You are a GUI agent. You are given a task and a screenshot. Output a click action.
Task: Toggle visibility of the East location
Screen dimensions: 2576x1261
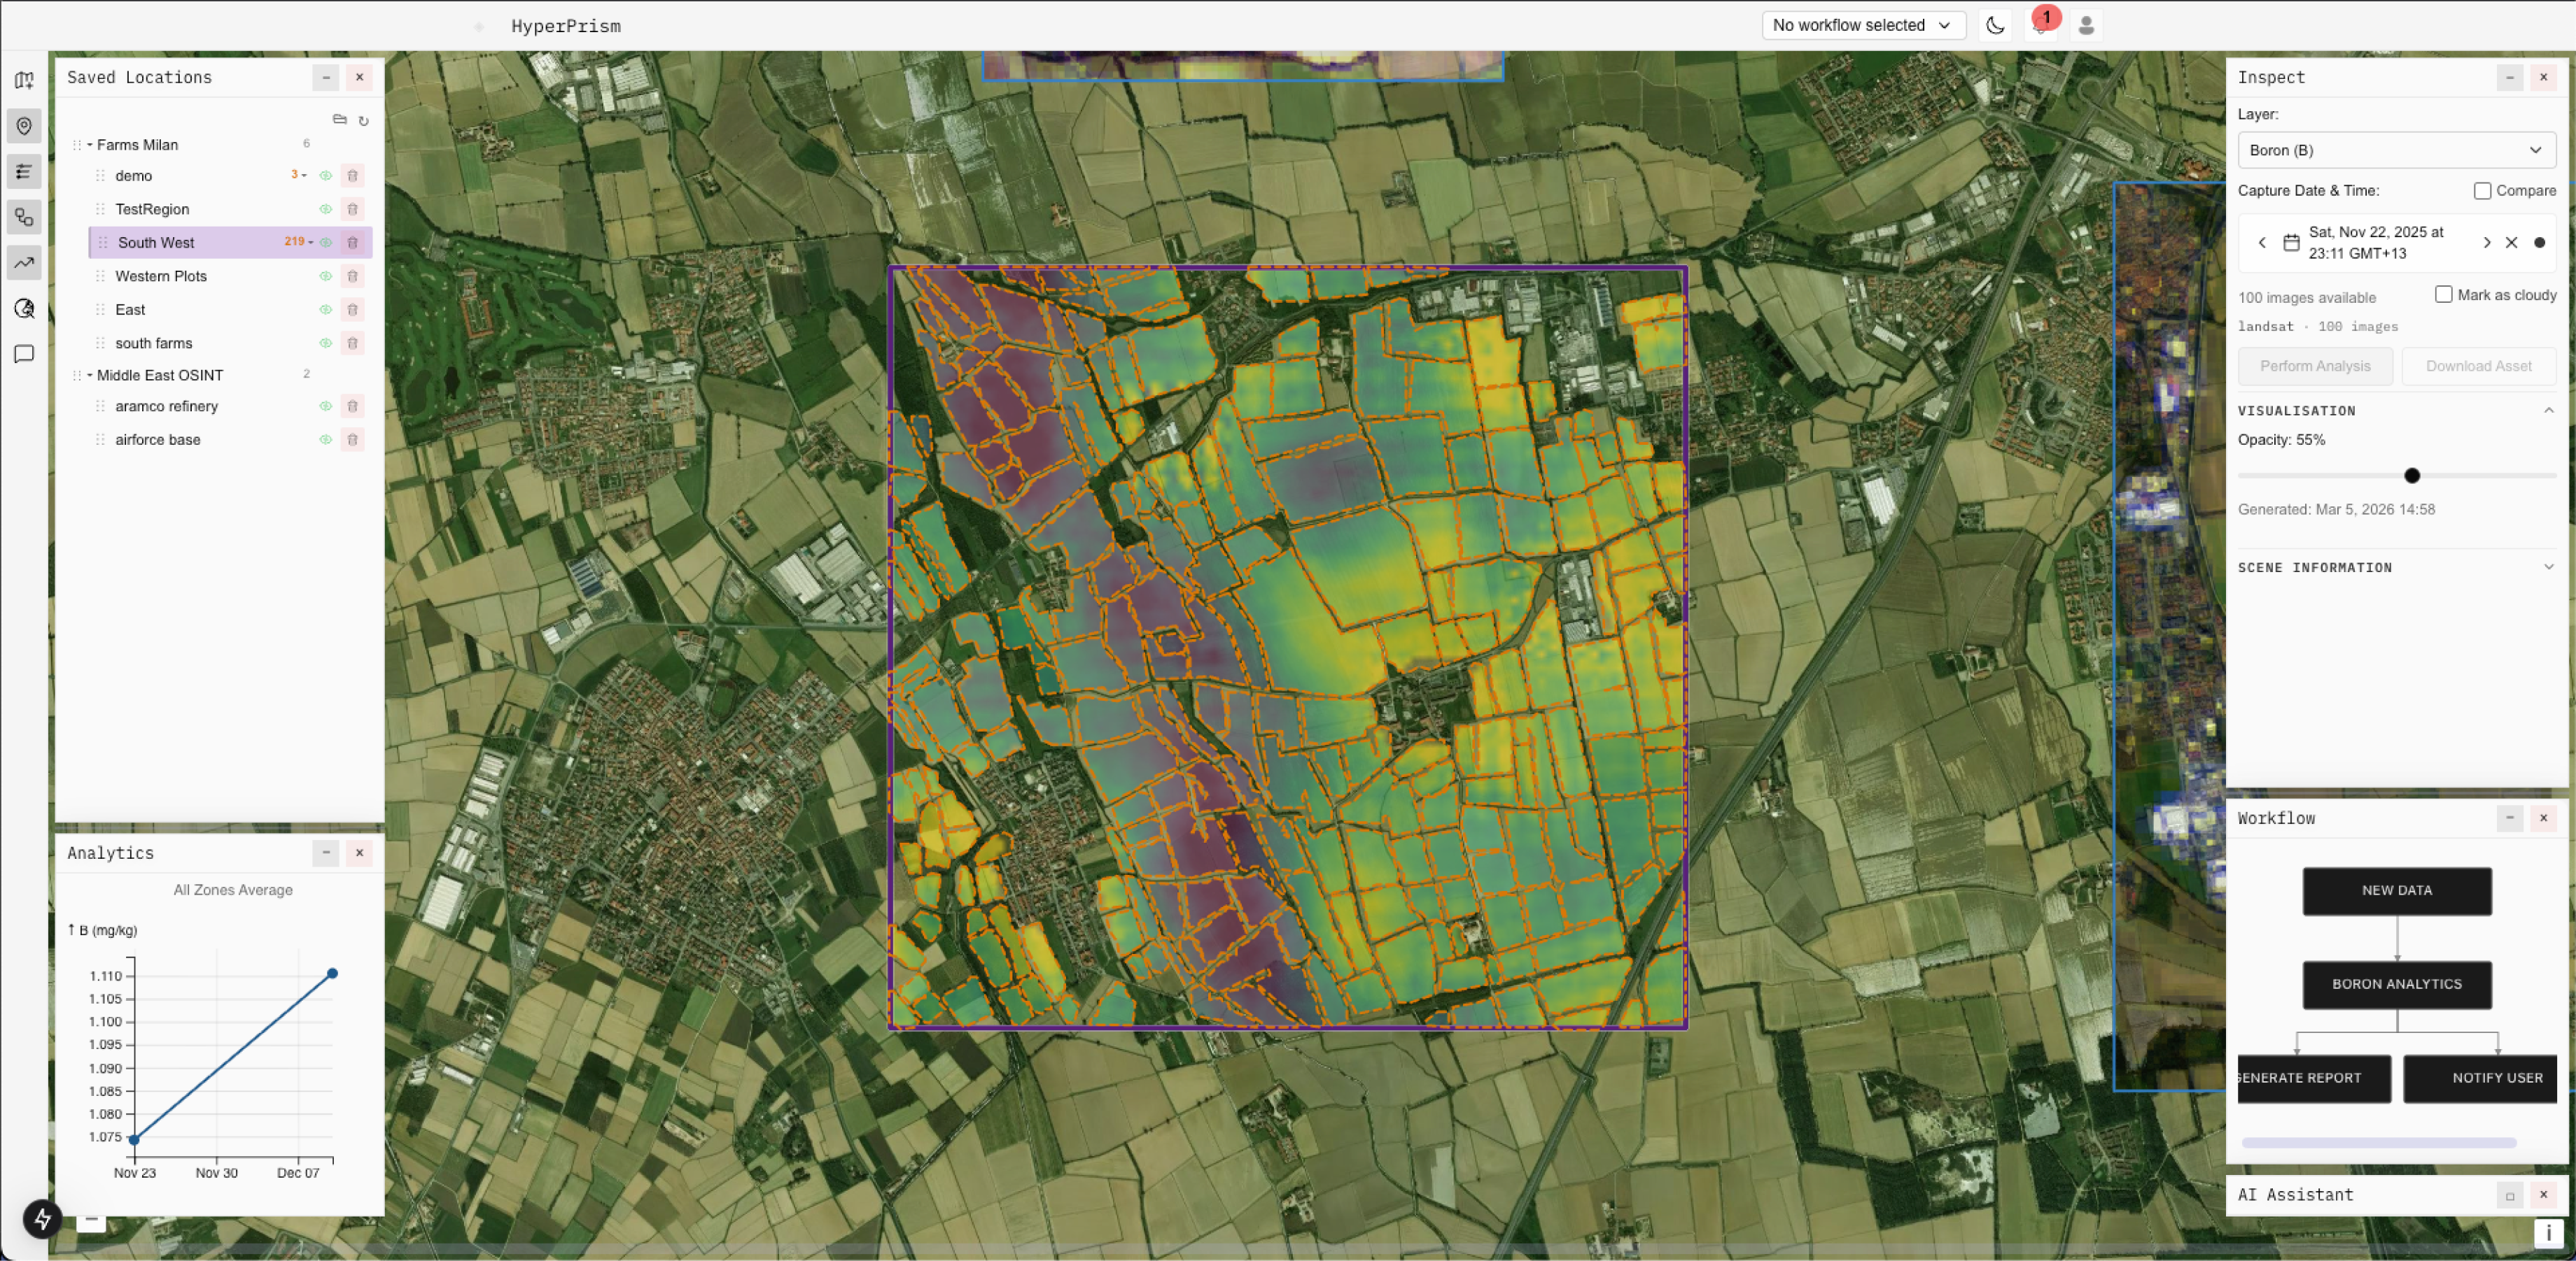click(325, 310)
